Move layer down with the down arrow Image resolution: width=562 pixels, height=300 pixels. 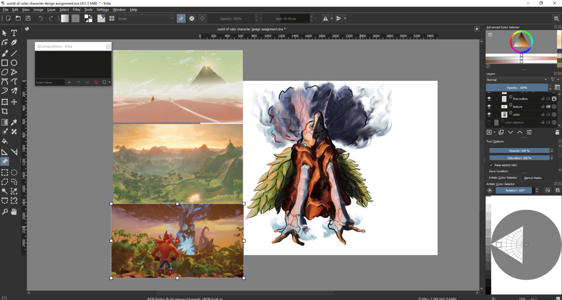(x=510, y=132)
